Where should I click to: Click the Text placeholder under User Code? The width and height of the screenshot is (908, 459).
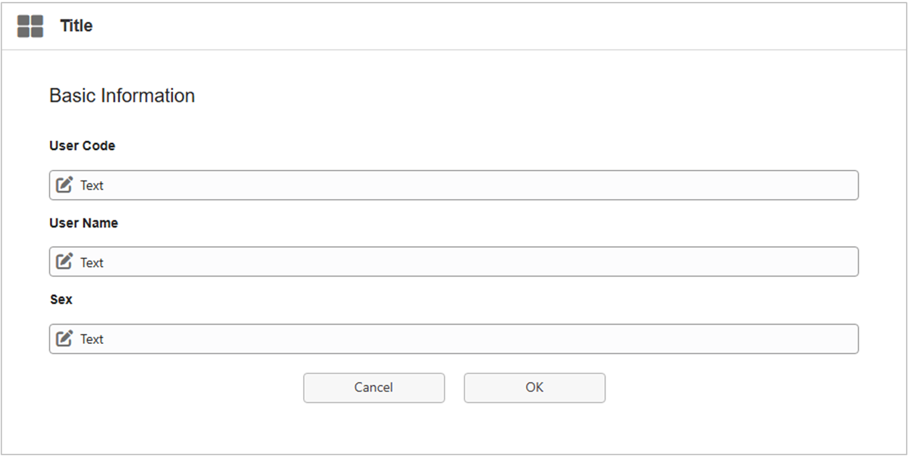91,185
